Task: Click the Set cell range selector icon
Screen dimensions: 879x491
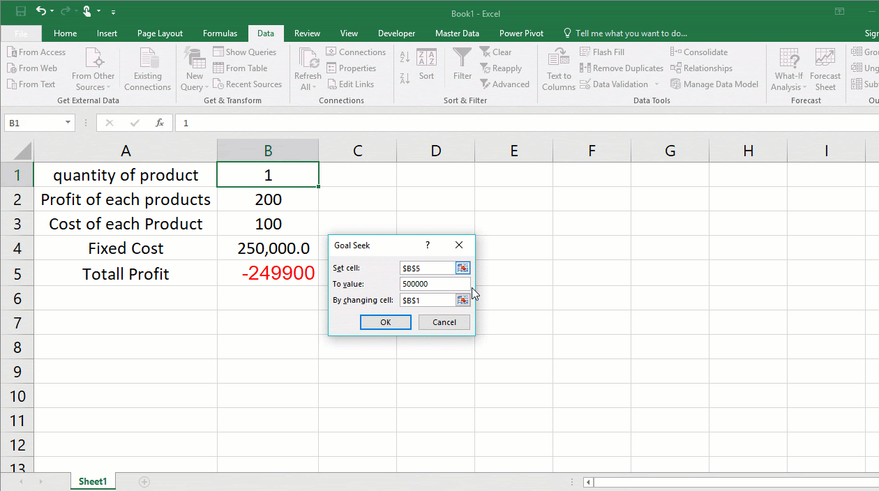Action: coord(464,267)
